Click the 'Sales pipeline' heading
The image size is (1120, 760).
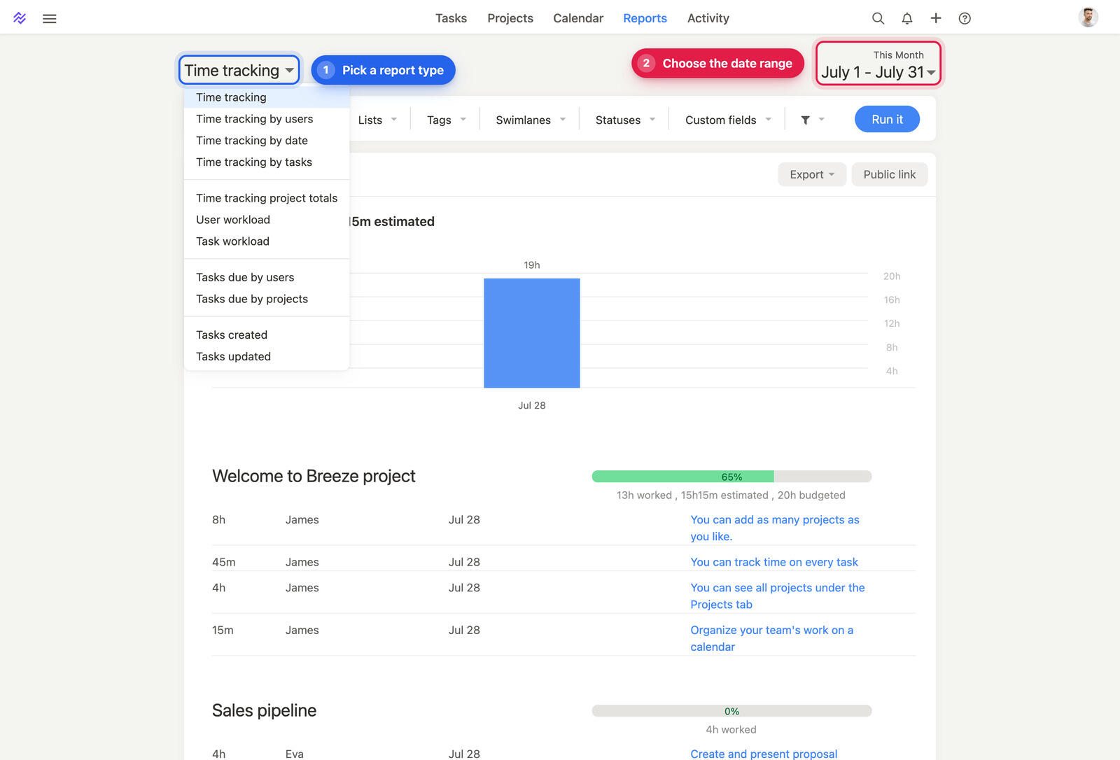tap(264, 710)
